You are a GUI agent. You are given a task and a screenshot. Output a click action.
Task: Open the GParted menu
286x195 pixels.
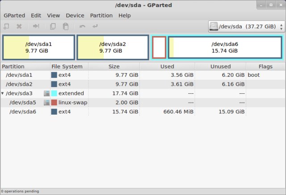pyautogui.click(x=14, y=16)
